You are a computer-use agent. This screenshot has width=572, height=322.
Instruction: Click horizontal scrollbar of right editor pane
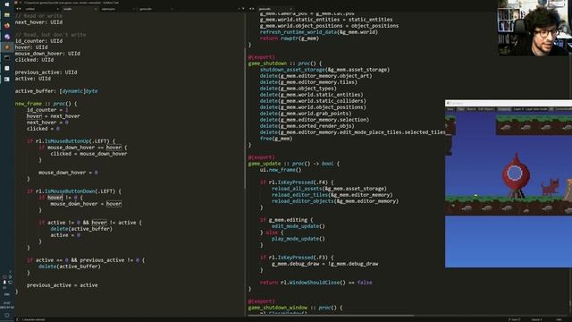tap(330, 316)
